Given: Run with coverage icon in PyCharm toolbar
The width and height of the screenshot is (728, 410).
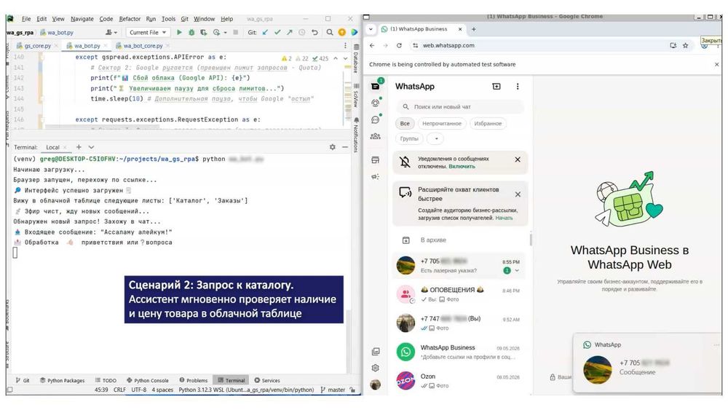Looking at the screenshot, I should (203, 33).
